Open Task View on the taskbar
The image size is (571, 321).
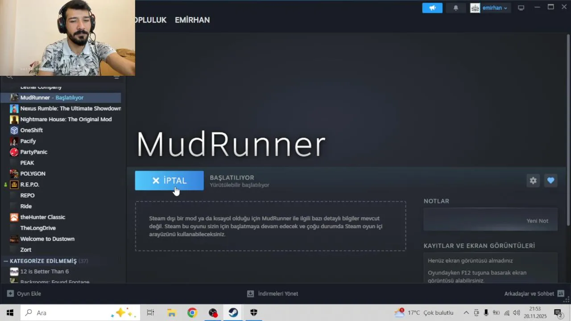[x=150, y=313]
